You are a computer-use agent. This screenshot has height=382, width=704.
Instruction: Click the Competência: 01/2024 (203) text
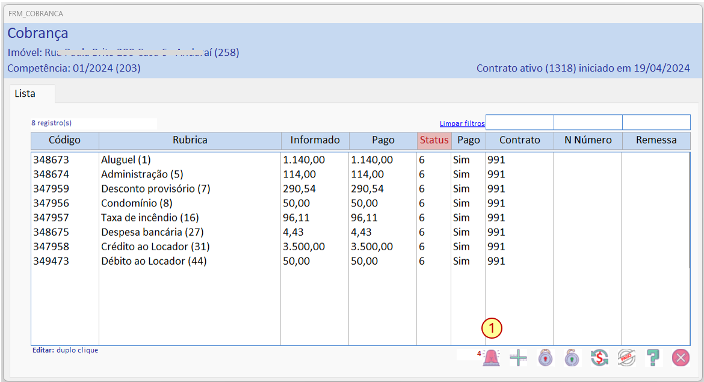[74, 68]
